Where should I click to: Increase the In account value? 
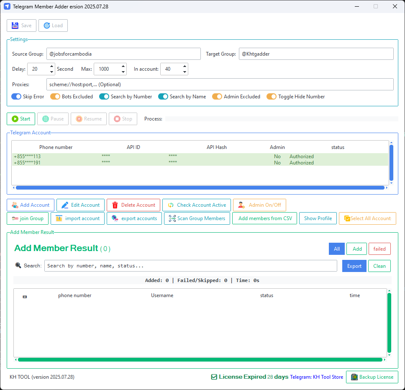click(x=185, y=66)
